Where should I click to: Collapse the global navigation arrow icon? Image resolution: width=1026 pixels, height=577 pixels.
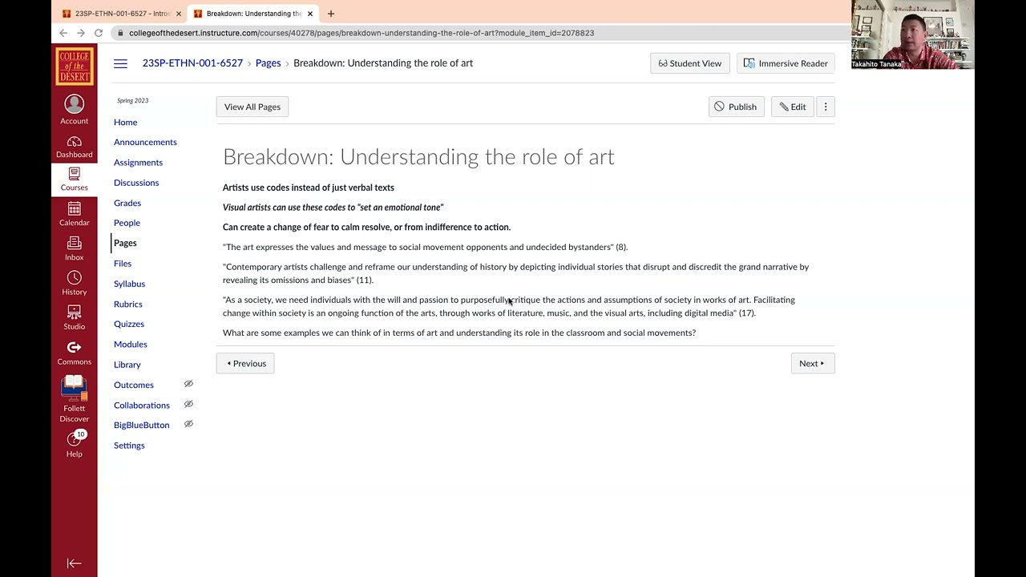[x=74, y=563]
